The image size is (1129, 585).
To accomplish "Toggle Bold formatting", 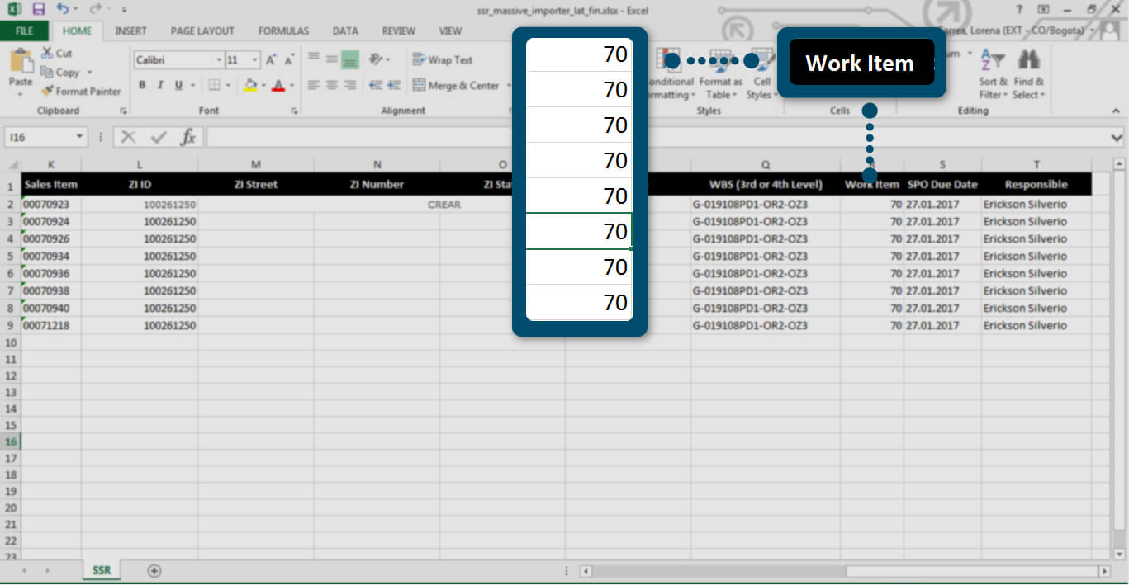I will pyautogui.click(x=142, y=85).
